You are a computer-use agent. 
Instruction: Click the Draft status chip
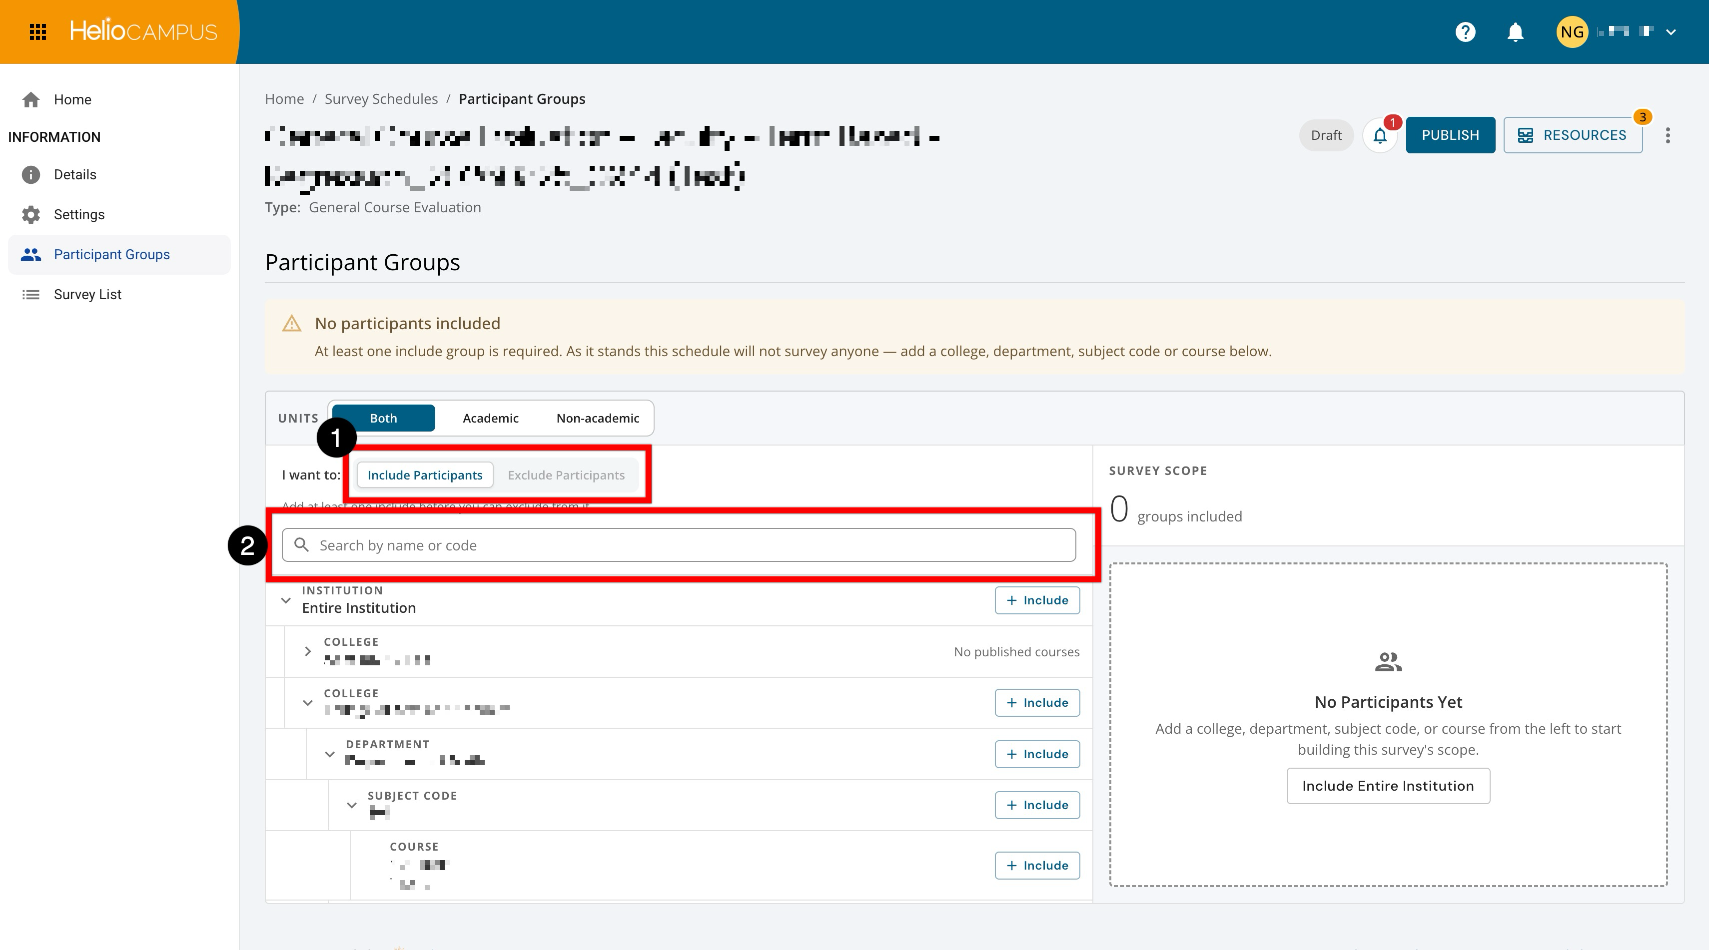1326,135
